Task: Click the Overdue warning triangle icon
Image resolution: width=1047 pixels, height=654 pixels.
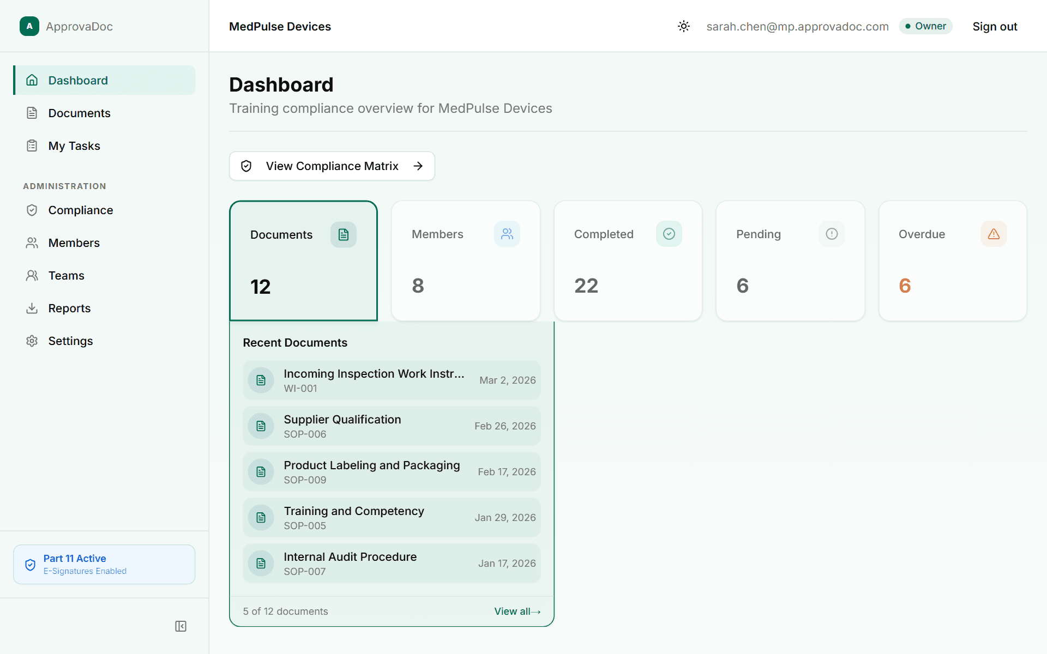Action: click(994, 234)
